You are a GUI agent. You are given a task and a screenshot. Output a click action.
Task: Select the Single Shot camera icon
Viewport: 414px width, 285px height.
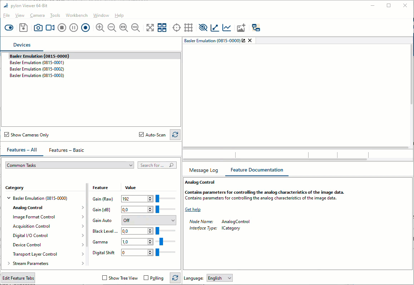pos(38,27)
